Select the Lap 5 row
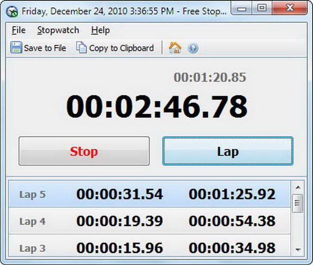 click(150, 193)
